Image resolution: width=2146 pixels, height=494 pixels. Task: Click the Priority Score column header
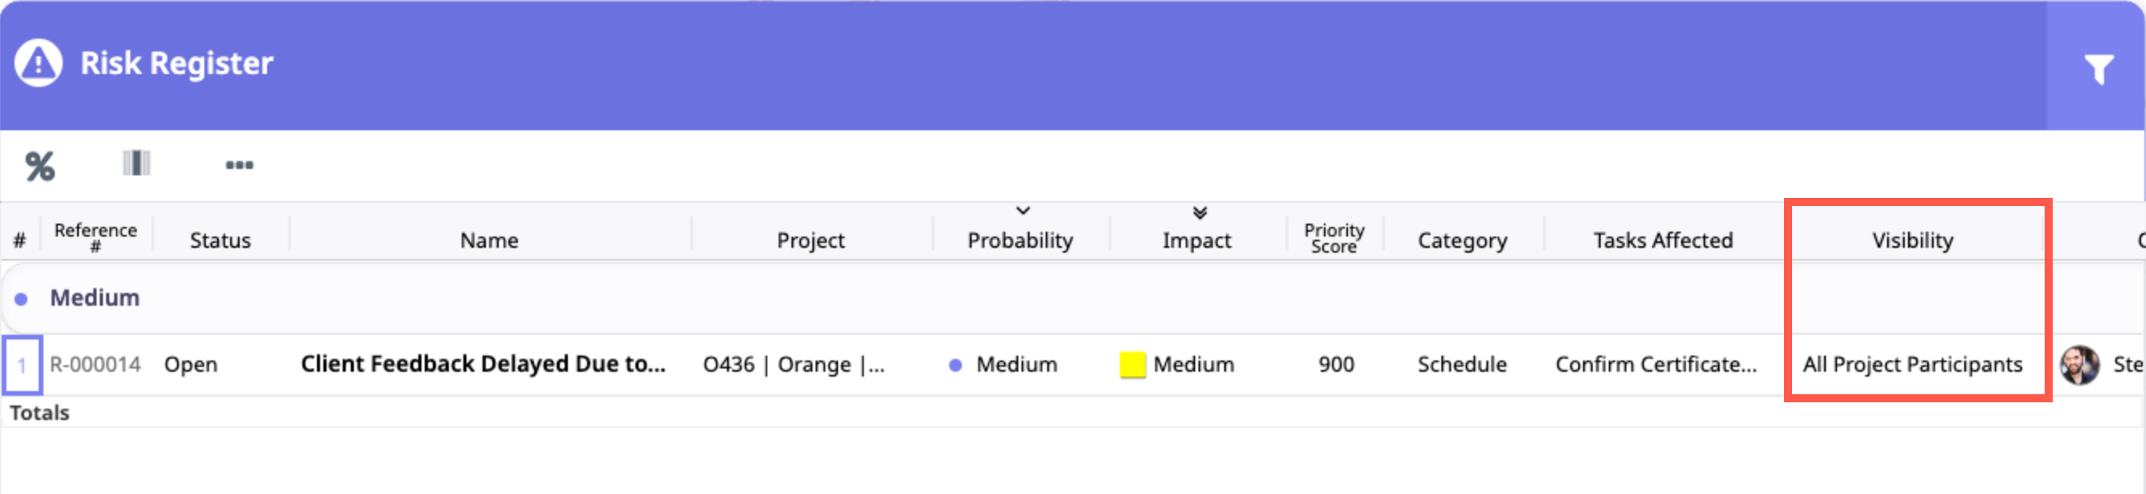point(1334,237)
